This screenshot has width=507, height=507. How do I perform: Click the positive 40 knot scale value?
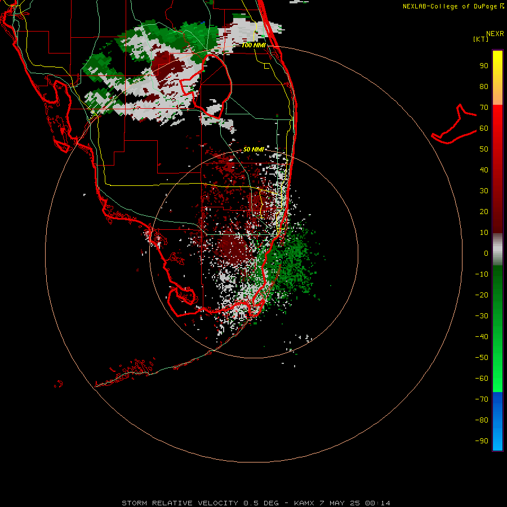(x=484, y=170)
